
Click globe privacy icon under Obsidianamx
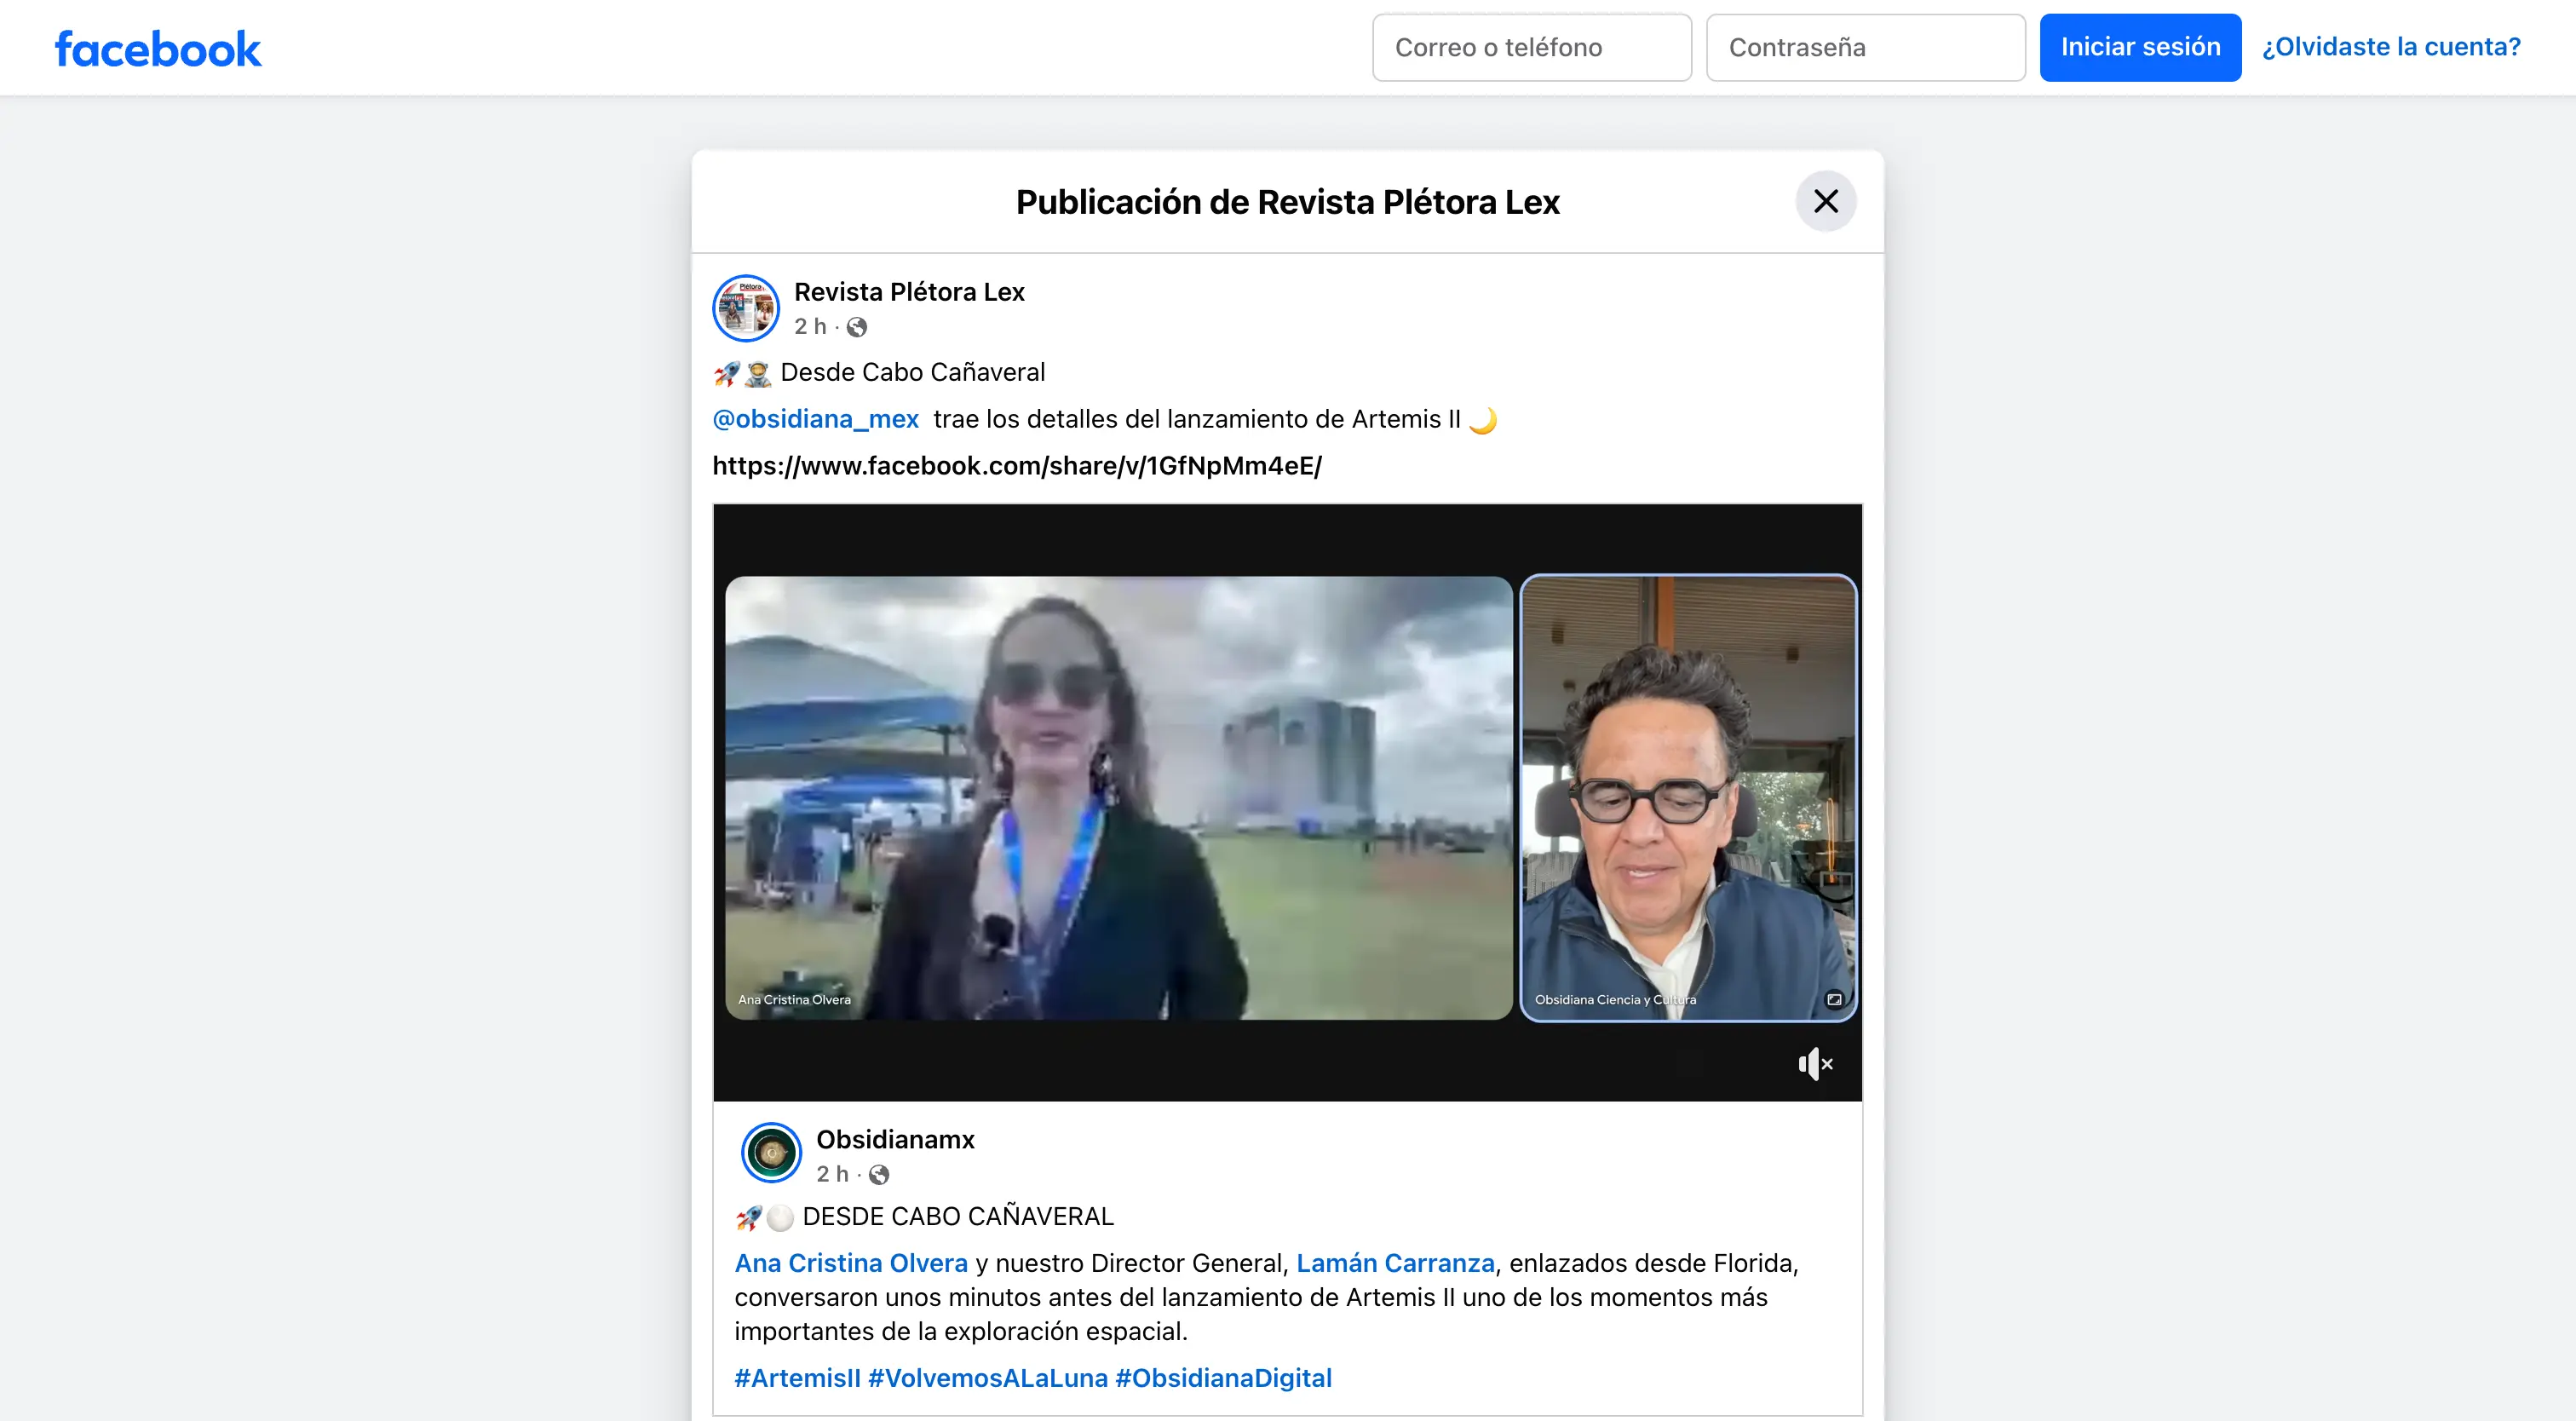[x=879, y=1174]
